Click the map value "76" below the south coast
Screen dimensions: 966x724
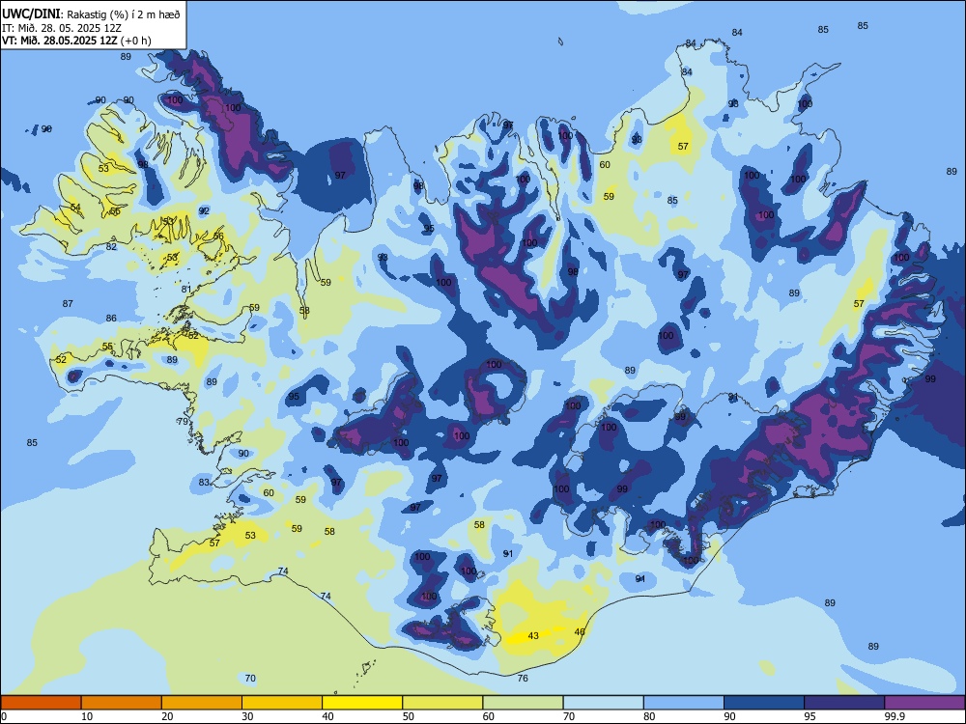[523, 678]
